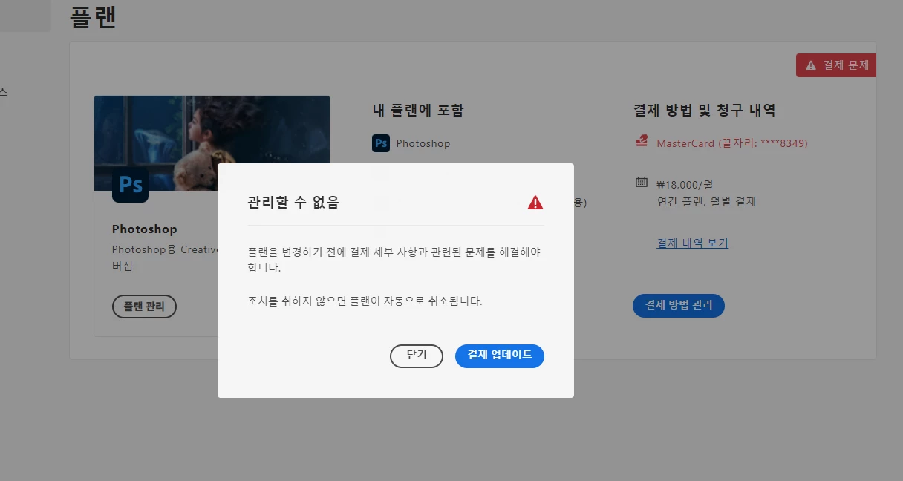This screenshot has width=903, height=481.
Task: Click the credit card icon beside MasterCard
Action: (642, 141)
